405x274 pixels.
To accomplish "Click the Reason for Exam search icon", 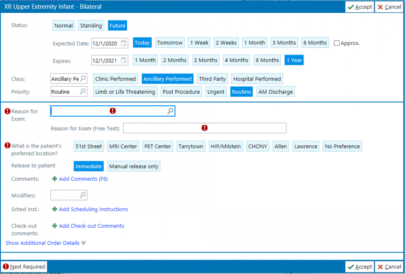I will coord(170,111).
